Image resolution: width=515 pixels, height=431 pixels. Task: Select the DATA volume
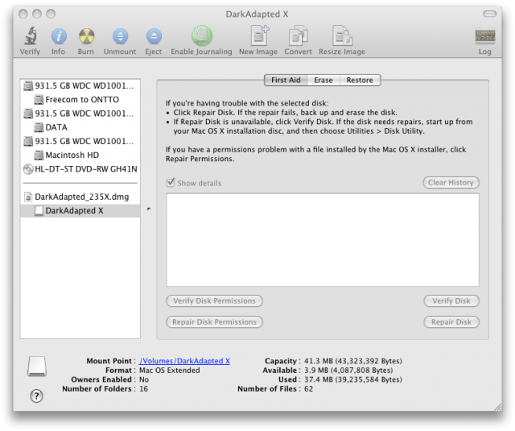(80, 127)
